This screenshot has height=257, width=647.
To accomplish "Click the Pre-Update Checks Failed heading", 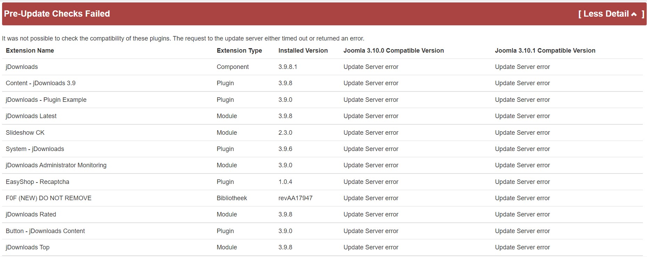I will coord(57,14).
